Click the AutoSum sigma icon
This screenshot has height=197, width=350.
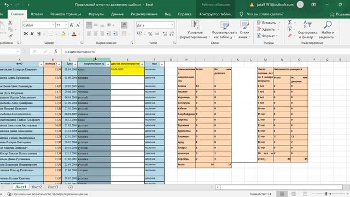tap(290, 22)
